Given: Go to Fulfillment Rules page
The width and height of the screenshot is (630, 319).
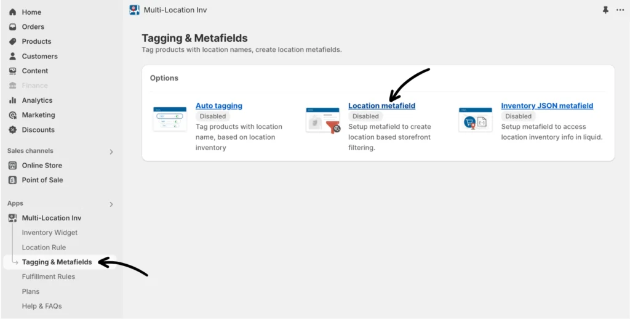Looking at the screenshot, I should [49, 277].
